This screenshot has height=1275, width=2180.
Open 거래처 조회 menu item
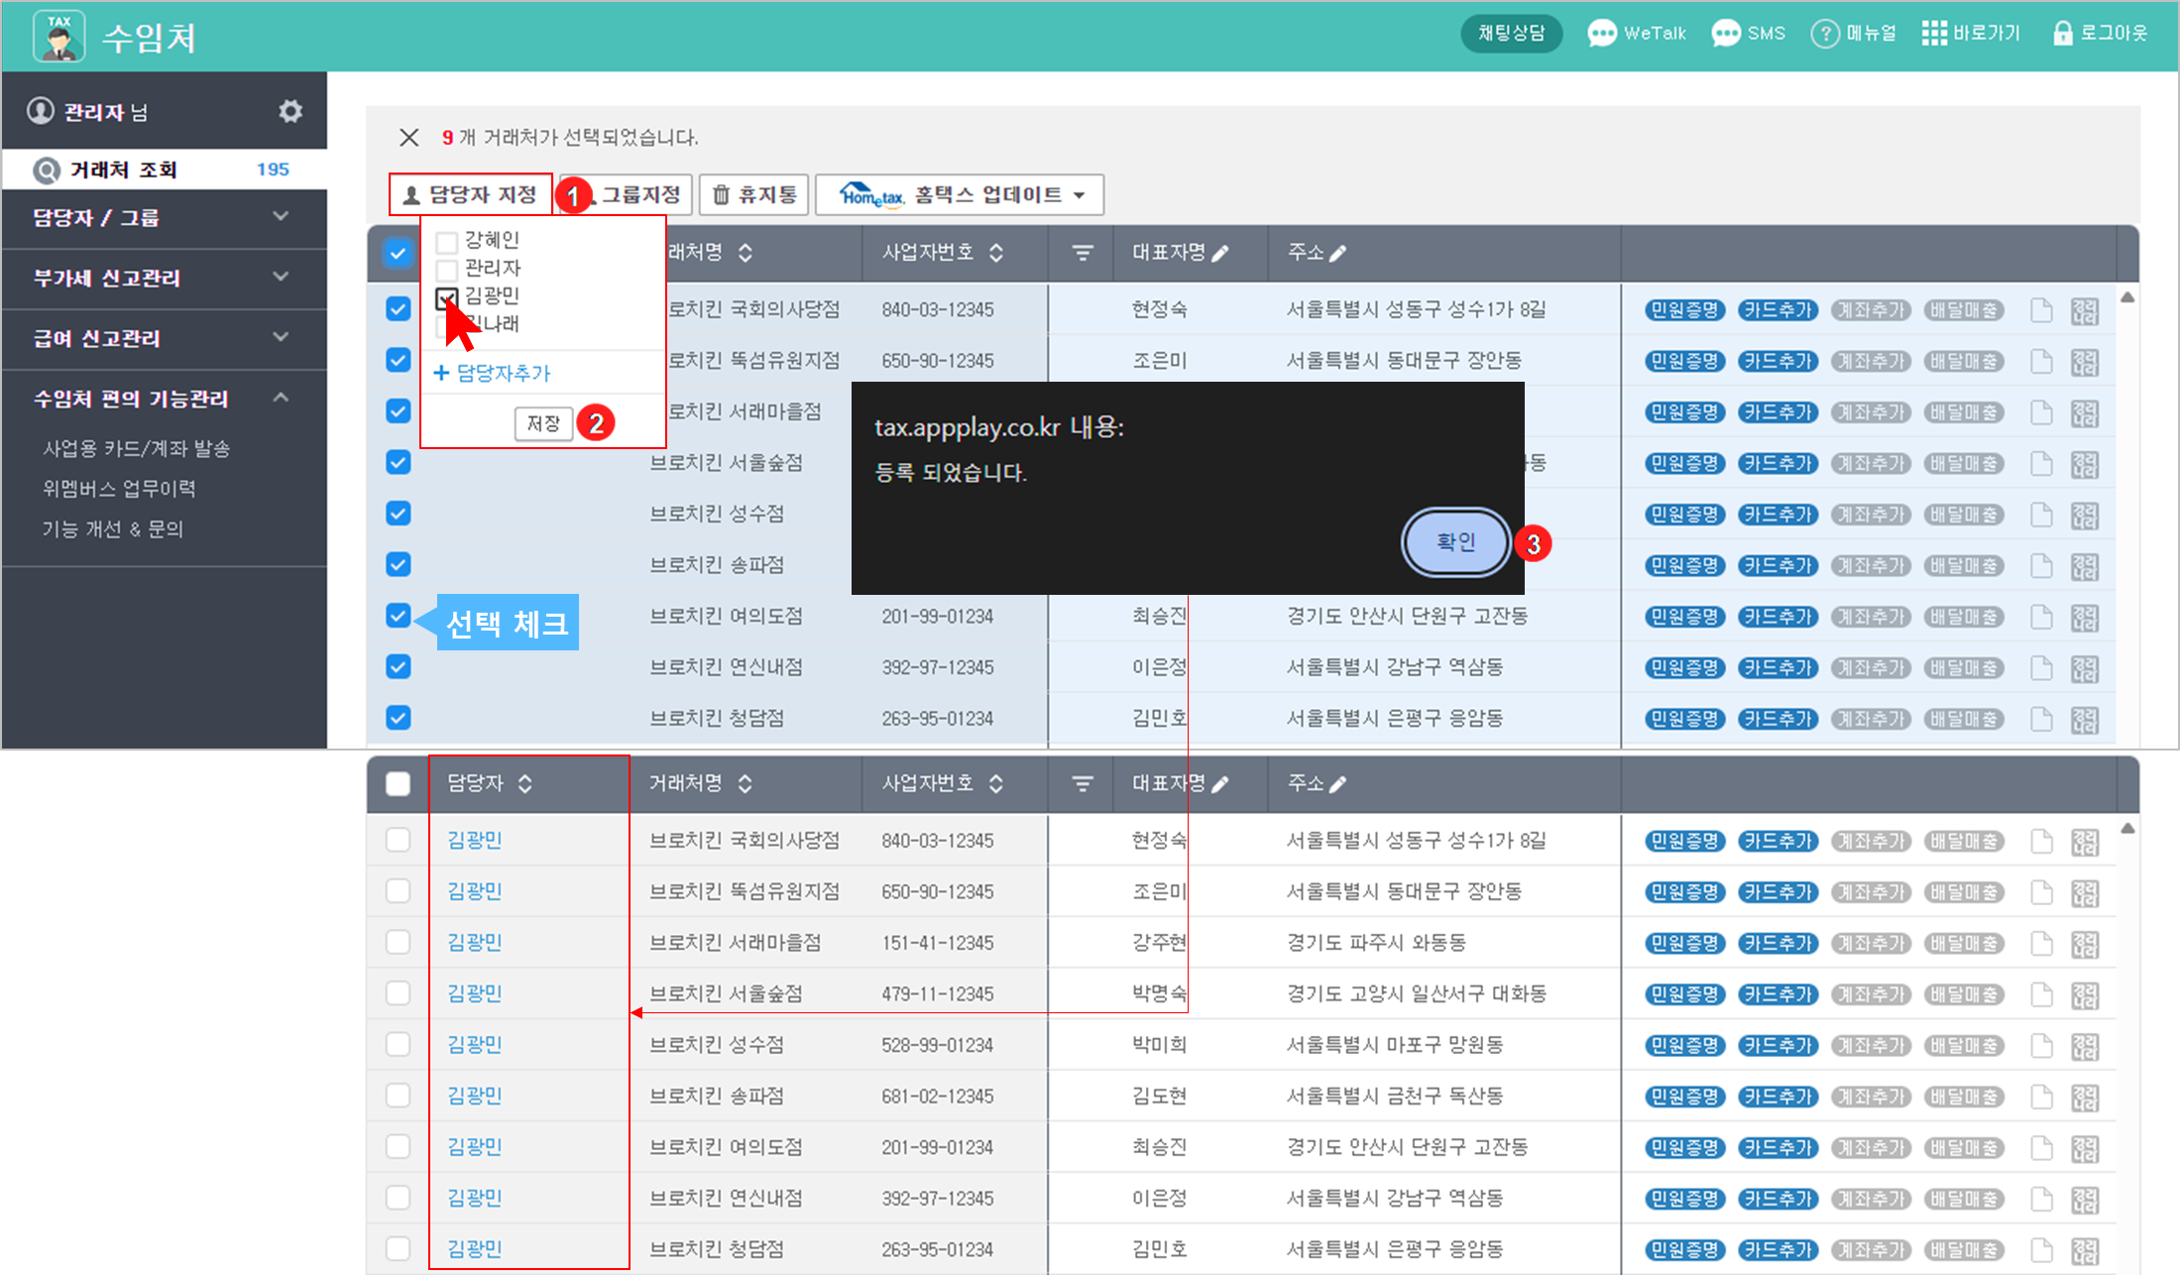[124, 170]
